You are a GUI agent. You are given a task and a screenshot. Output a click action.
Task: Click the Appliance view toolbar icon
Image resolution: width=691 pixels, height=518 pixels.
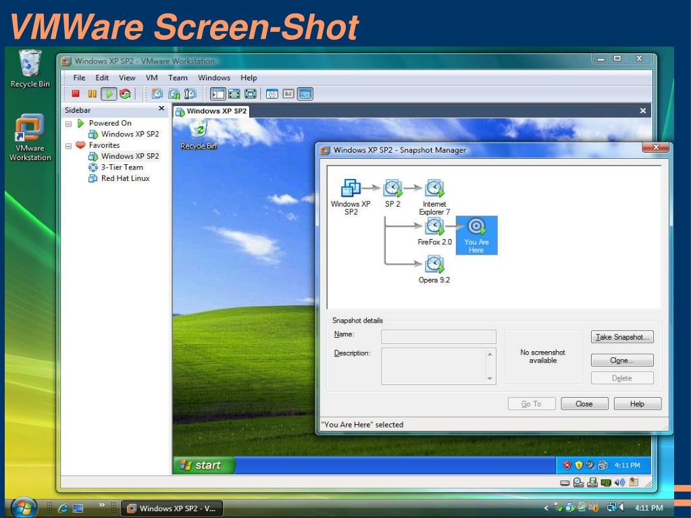pyautogui.click(x=288, y=94)
